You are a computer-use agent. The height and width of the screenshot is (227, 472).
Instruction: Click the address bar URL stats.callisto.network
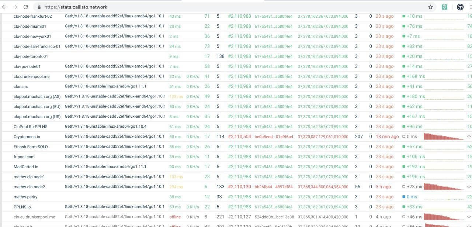pyautogui.click(x=76, y=7)
